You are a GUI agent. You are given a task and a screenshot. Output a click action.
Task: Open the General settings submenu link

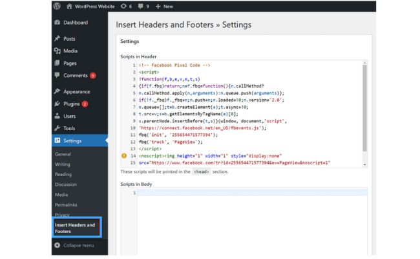[x=63, y=154]
